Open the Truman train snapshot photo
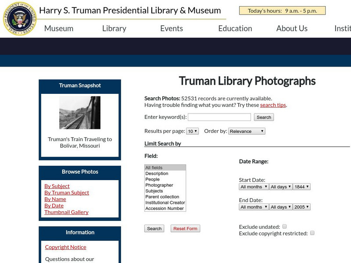The image size is (351, 263). click(80, 113)
